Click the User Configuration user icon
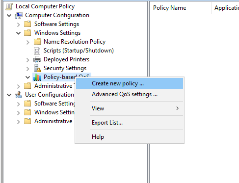 coord(19,95)
